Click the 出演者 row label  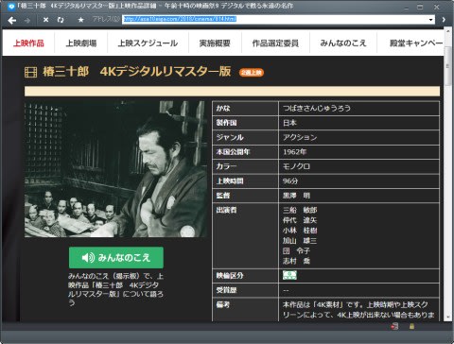coord(226,210)
